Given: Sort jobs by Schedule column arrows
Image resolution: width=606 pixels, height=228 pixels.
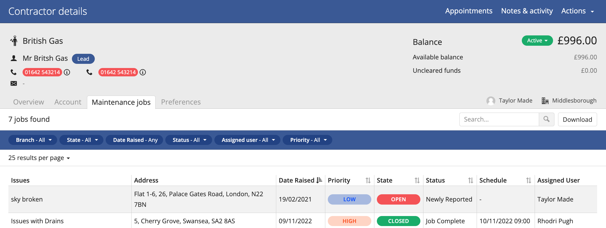Looking at the screenshot, I should pyautogui.click(x=529, y=181).
